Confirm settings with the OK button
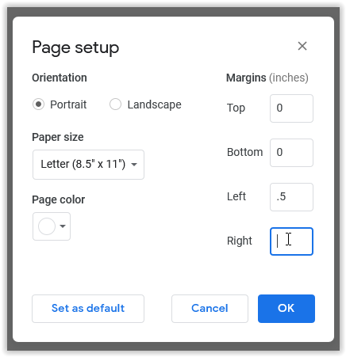Screen dimensions: 346x357 [x=286, y=309]
